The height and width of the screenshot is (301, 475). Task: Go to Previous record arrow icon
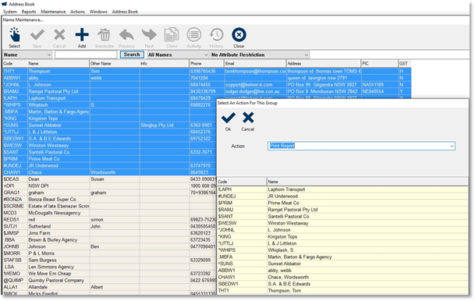(126, 35)
